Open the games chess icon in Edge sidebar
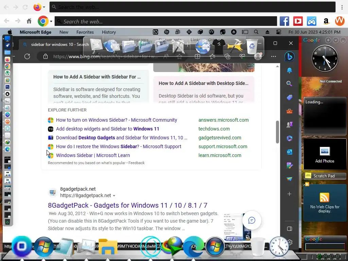This screenshot has width=348, height=261. (290, 124)
